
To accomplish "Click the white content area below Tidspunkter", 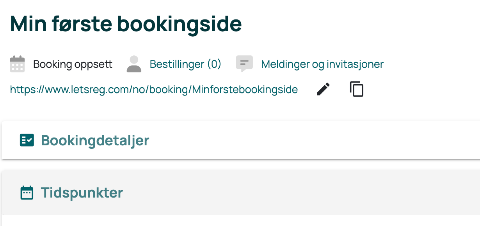I will pyautogui.click(x=240, y=221).
